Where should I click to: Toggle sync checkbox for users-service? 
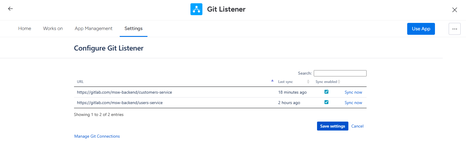pos(326,102)
